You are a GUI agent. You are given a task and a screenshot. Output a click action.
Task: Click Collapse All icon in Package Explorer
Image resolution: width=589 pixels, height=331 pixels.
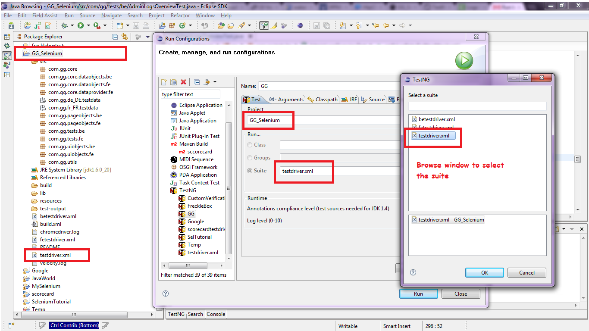pos(115,37)
